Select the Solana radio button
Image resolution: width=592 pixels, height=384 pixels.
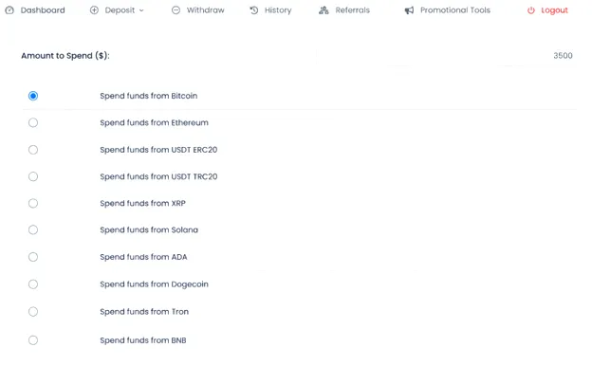pos(33,229)
